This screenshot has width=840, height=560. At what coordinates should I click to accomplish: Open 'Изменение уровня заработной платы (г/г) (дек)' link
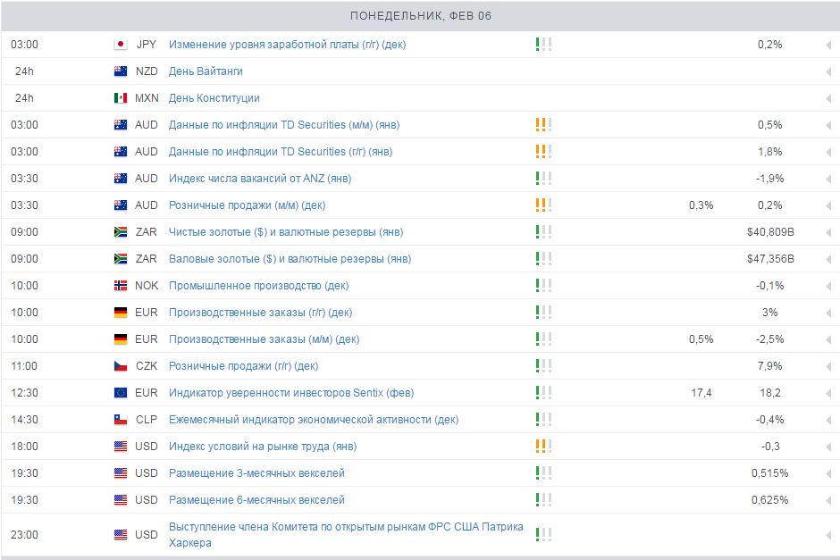click(x=287, y=45)
